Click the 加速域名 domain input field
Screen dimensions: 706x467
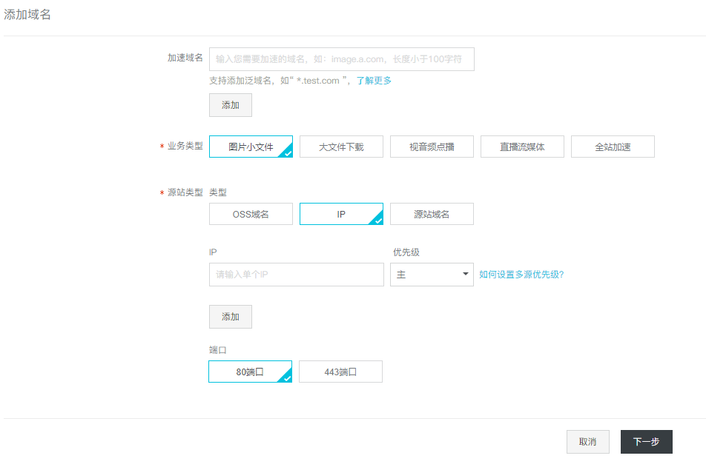pos(341,59)
